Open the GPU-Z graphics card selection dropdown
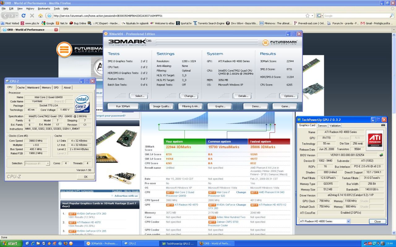The image size is (396, 247). pyautogui.click(x=348, y=221)
